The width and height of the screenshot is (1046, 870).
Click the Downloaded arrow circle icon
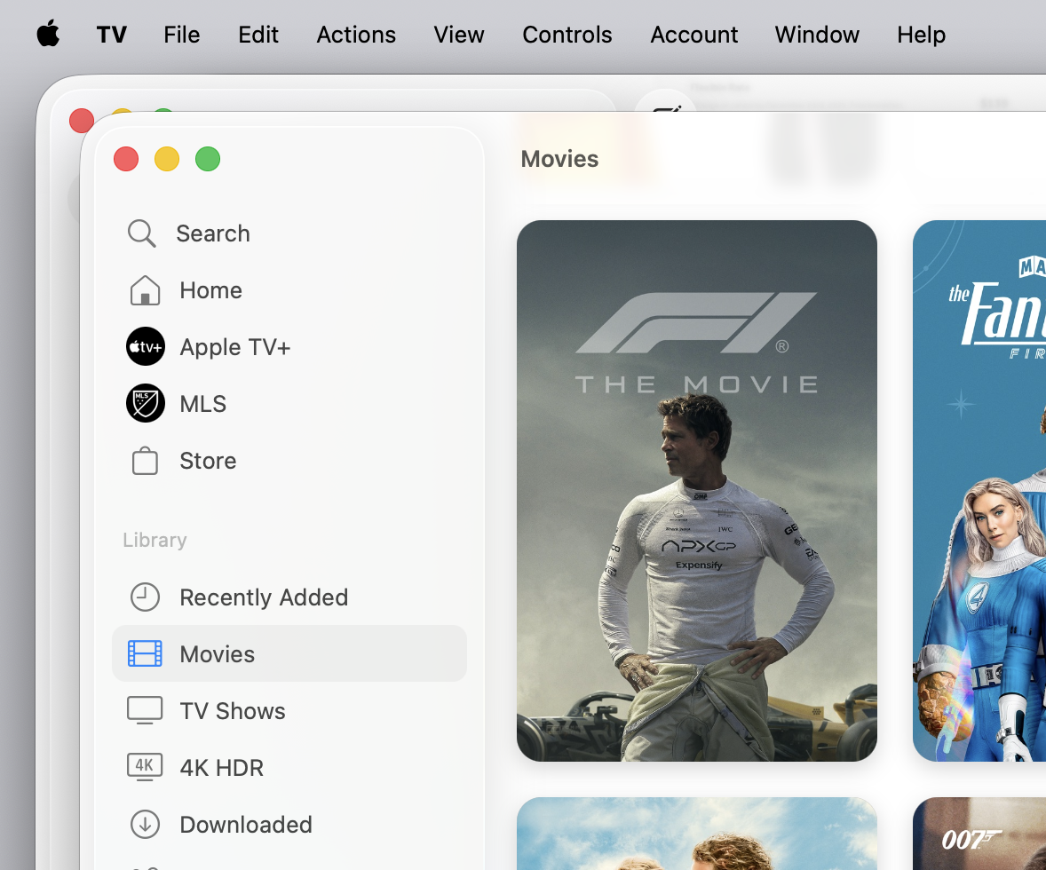pos(145,824)
